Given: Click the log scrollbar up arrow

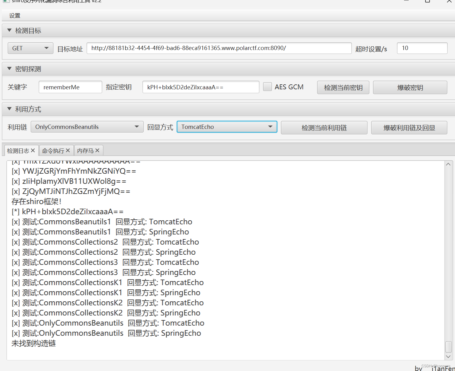Looking at the screenshot, I should click(x=448, y=164).
